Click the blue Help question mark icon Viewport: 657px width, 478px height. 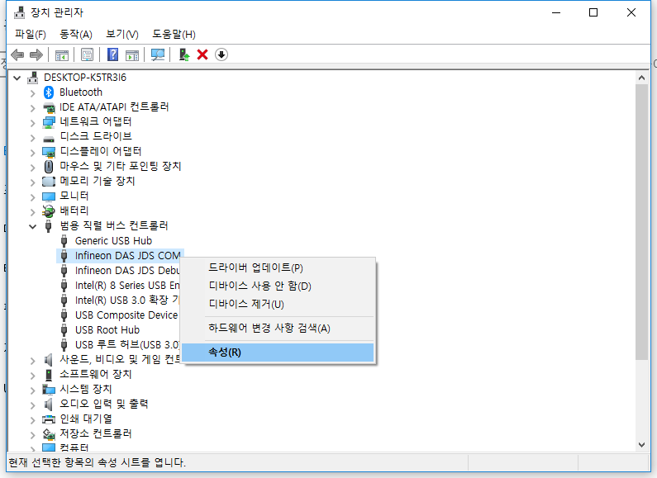[x=112, y=54]
